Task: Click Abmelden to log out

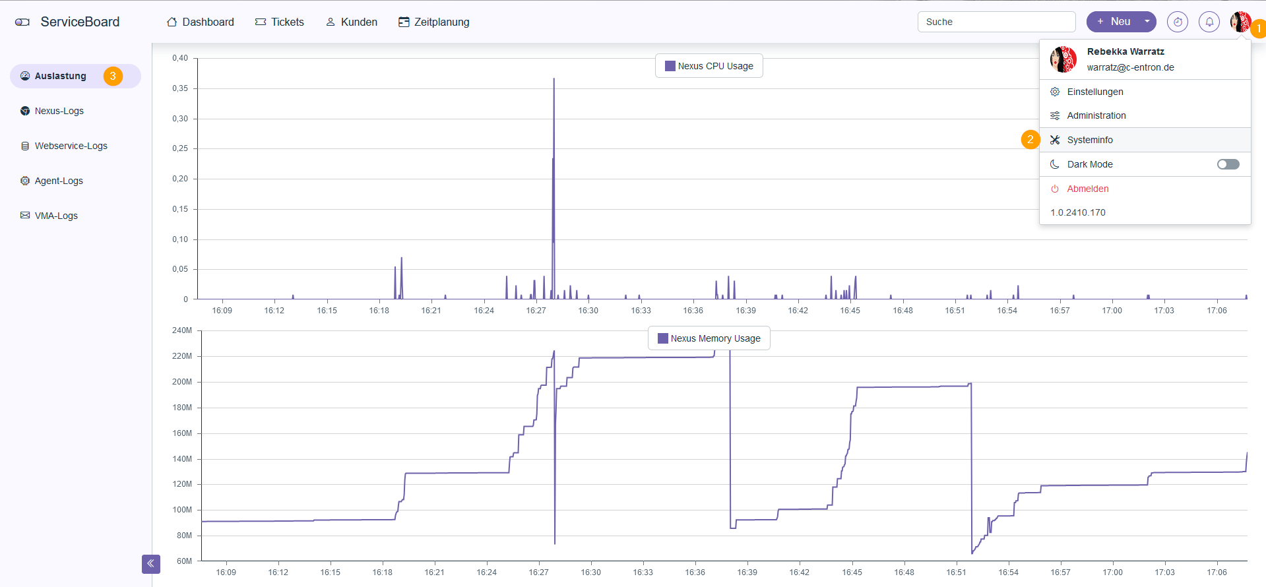Action: pos(1087,189)
